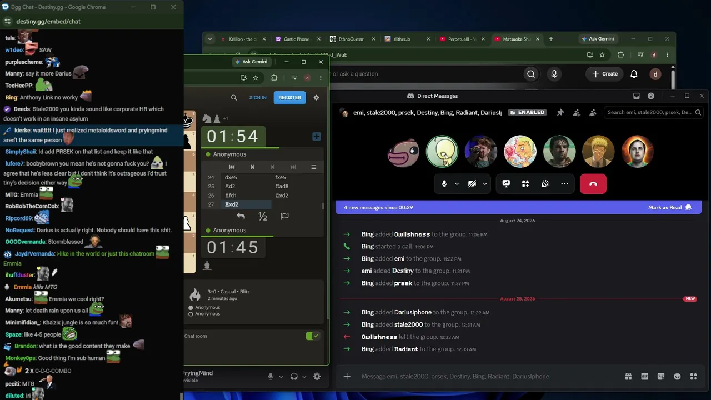The height and width of the screenshot is (400, 711).
Task: Open the chess move list menu
Action: [x=313, y=167]
